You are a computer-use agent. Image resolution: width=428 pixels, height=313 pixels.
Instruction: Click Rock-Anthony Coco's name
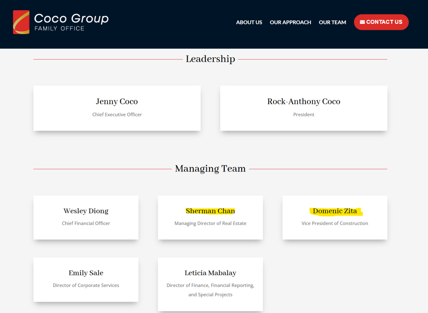[x=304, y=102]
